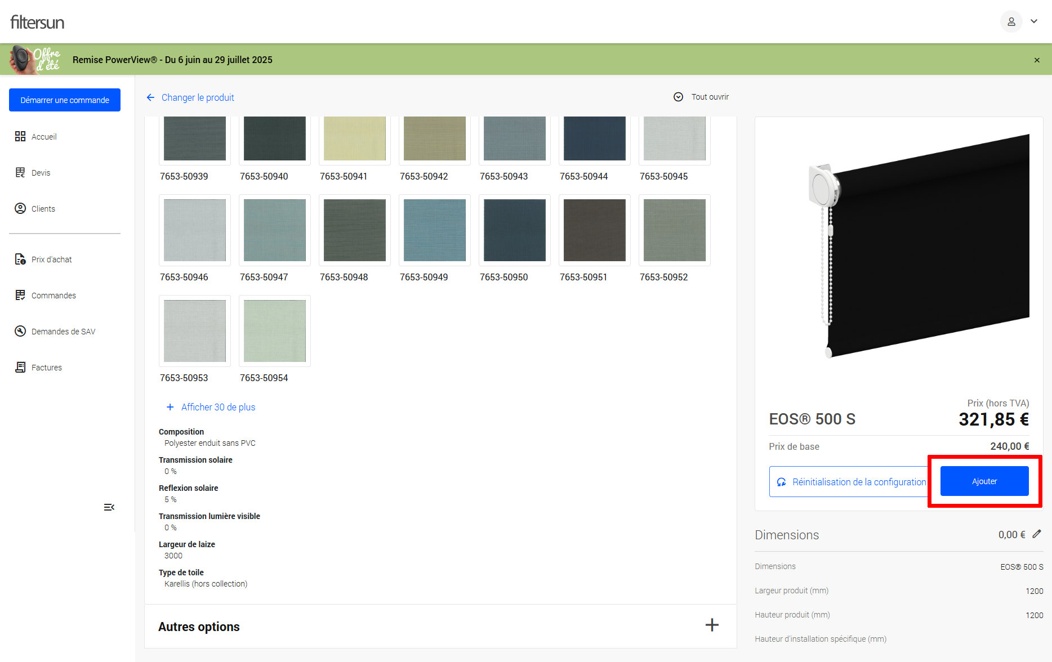Click the Commandes sidebar icon
The image size is (1052, 662).
pyautogui.click(x=20, y=296)
